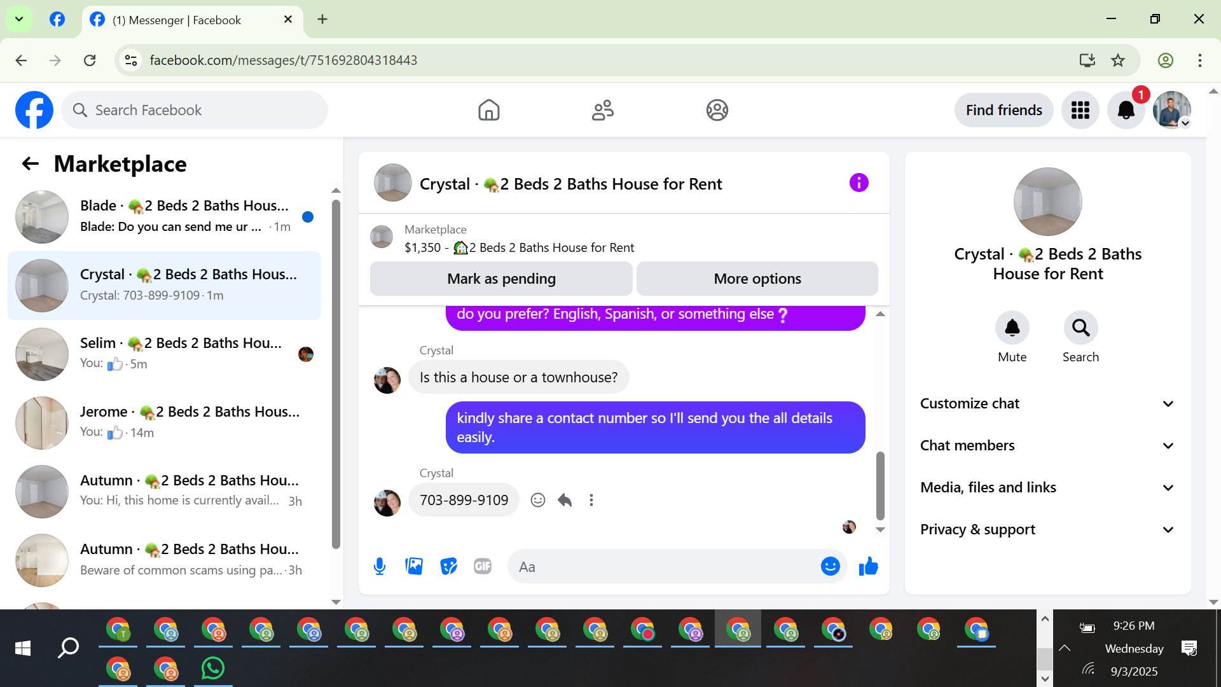Open the $1,350 listing link
This screenshot has height=687, width=1221.
click(519, 247)
